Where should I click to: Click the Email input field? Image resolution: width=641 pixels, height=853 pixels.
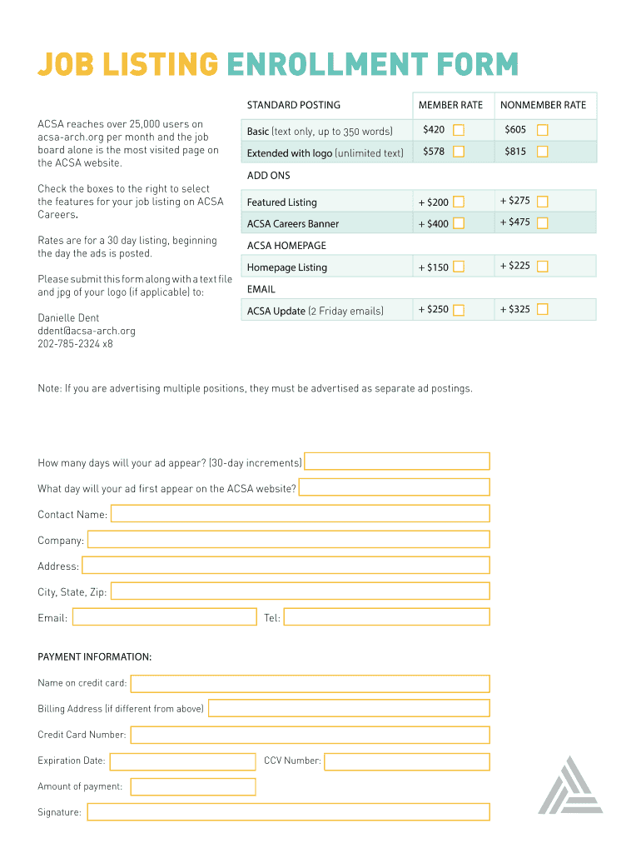point(165,617)
